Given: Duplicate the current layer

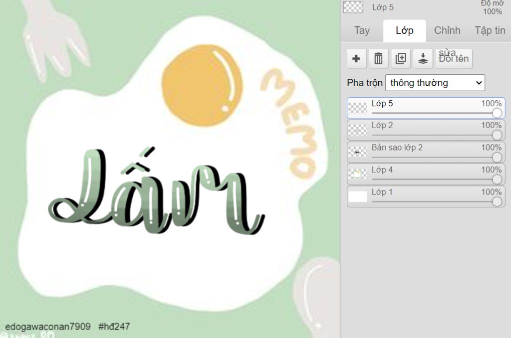Looking at the screenshot, I should pyautogui.click(x=400, y=59).
